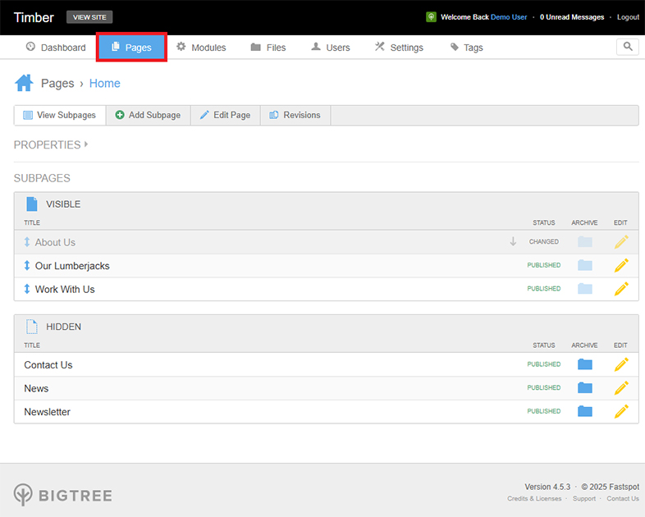Click the pencil edit icon for About Us
The image size is (645, 517).
coord(621,242)
